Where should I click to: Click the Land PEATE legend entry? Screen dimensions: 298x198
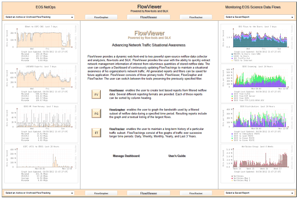[242, 136]
